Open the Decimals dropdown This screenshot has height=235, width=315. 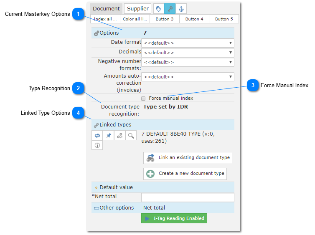[x=188, y=53]
